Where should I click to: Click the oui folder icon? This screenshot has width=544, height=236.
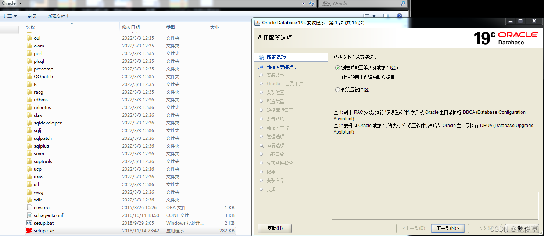click(29, 38)
